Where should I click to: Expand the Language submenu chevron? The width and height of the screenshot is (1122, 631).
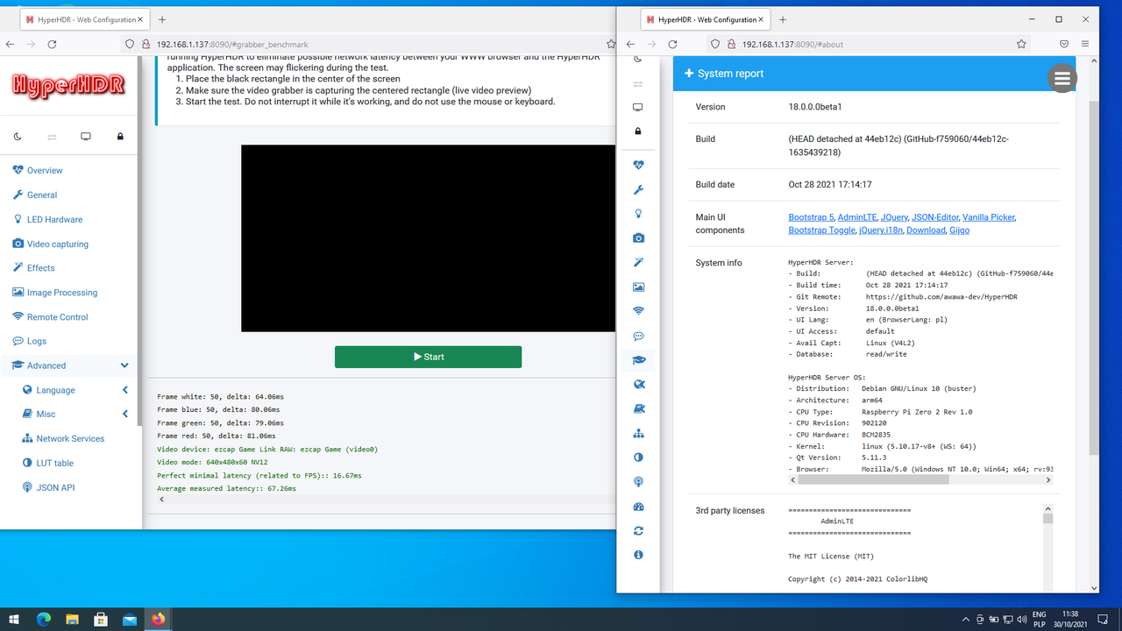[124, 390]
